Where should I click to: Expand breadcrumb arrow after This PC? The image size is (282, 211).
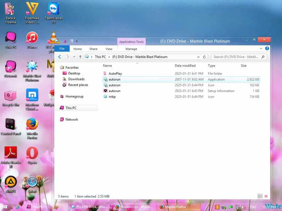point(109,57)
